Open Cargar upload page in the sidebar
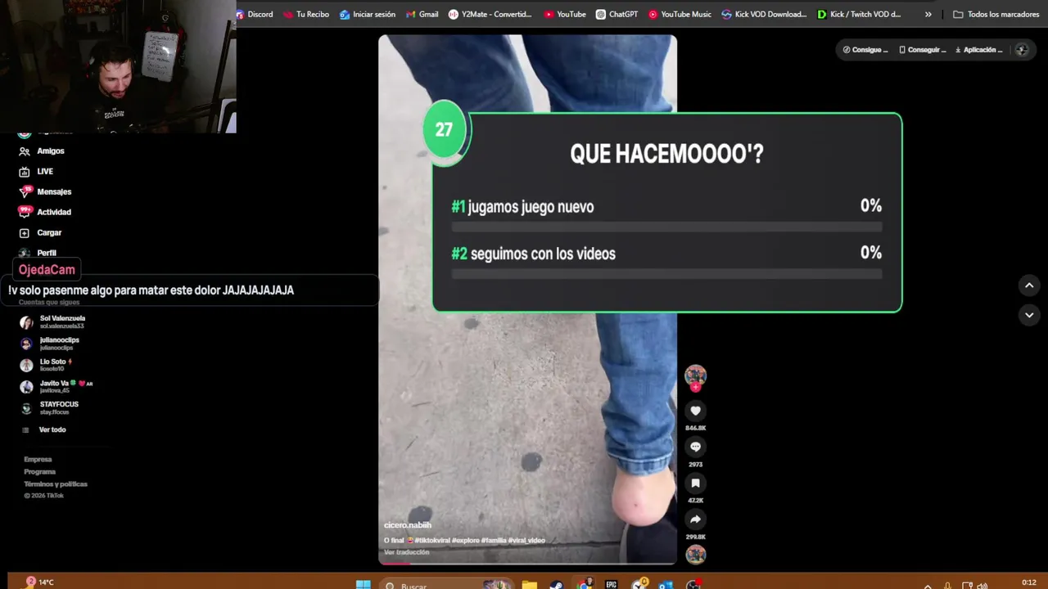This screenshot has width=1048, height=589. tap(39, 232)
